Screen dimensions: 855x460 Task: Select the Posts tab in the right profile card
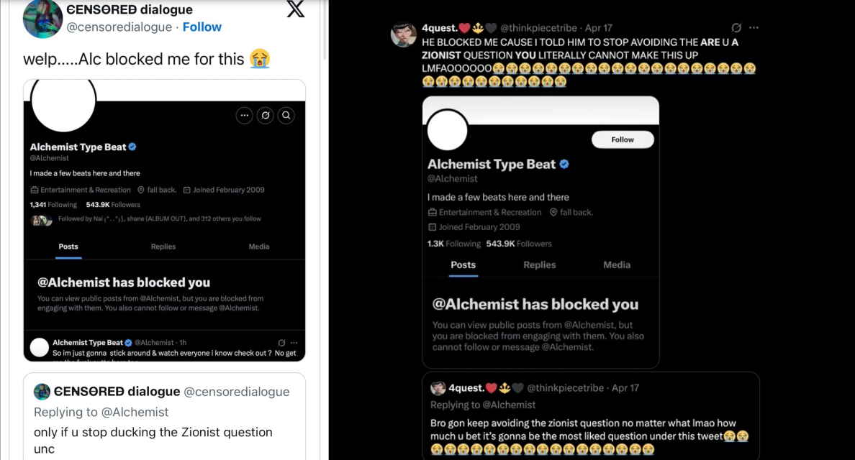[463, 264]
